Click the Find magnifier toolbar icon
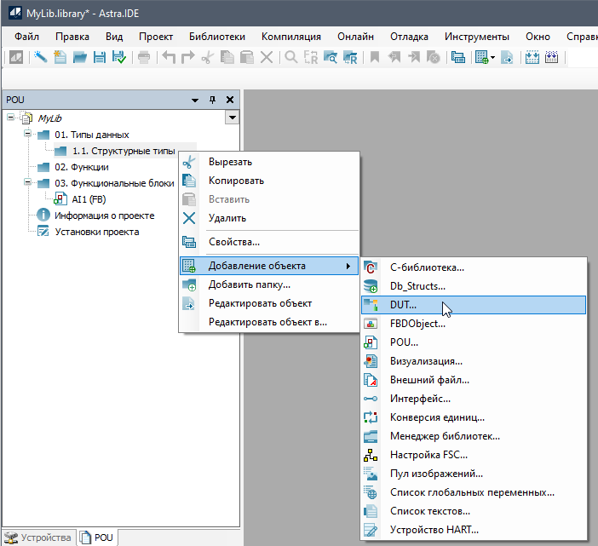This screenshot has height=546, width=598. click(x=290, y=58)
